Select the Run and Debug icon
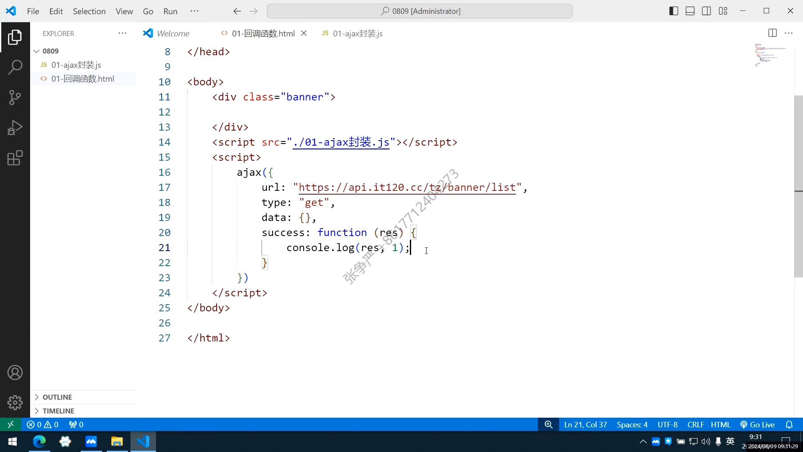This screenshot has height=452, width=803. click(15, 128)
